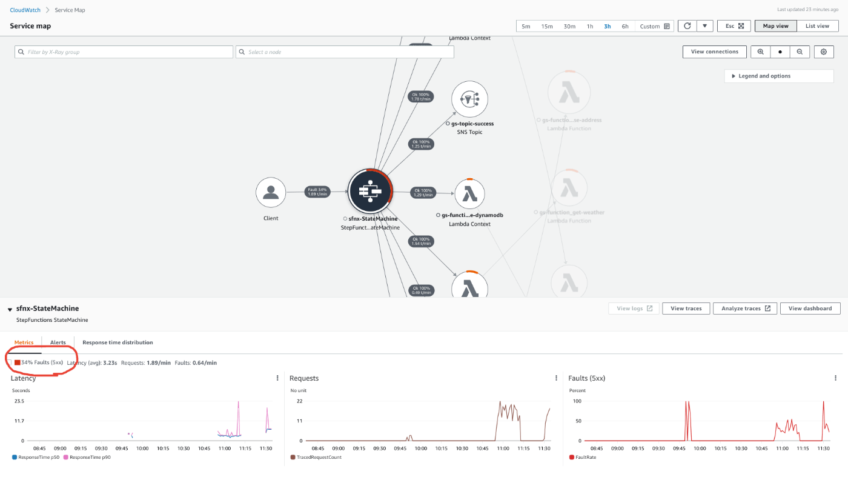Expand Legend and options
Viewport: 848px width, 477px height.
[779, 76]
